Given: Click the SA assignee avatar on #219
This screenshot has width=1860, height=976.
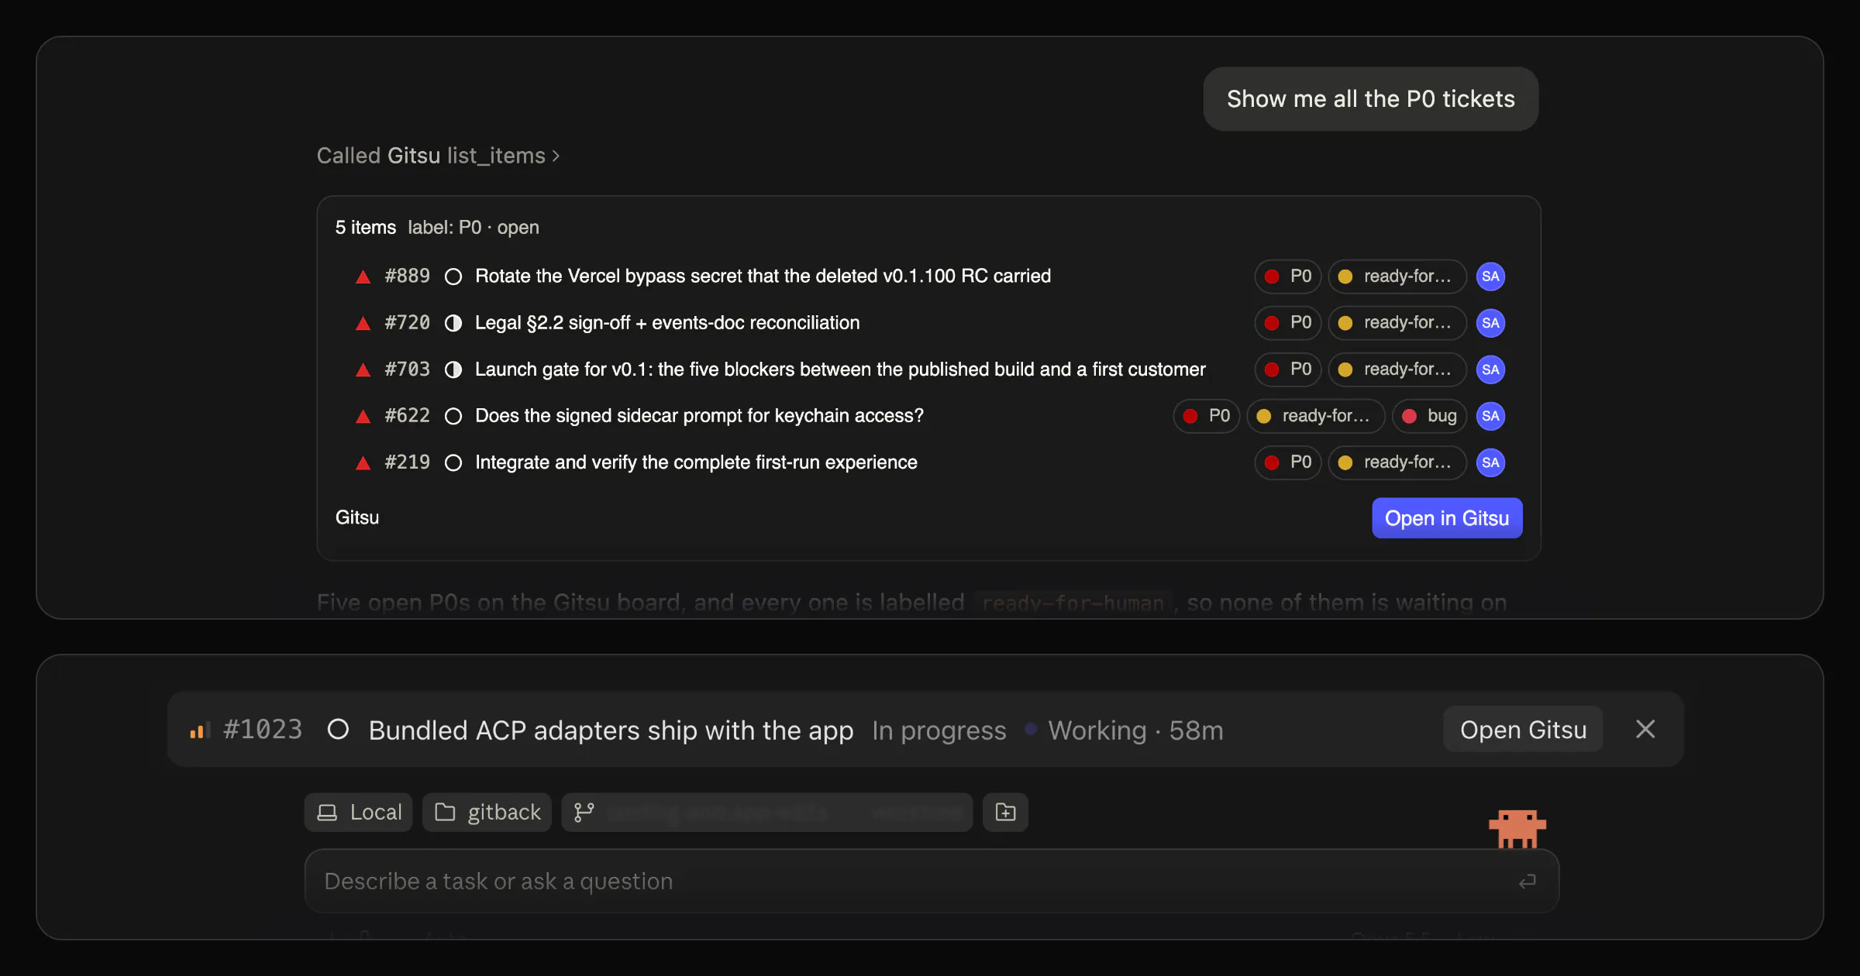Looking at the screenshot, I should pos(1490,462).
